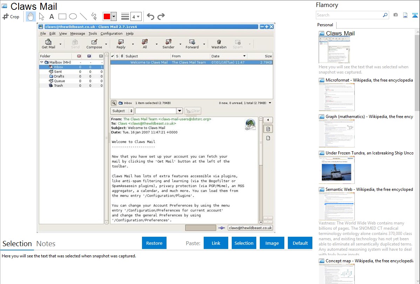Select the Trash folder
Screen dimensions: 420x284
point(71,85)
